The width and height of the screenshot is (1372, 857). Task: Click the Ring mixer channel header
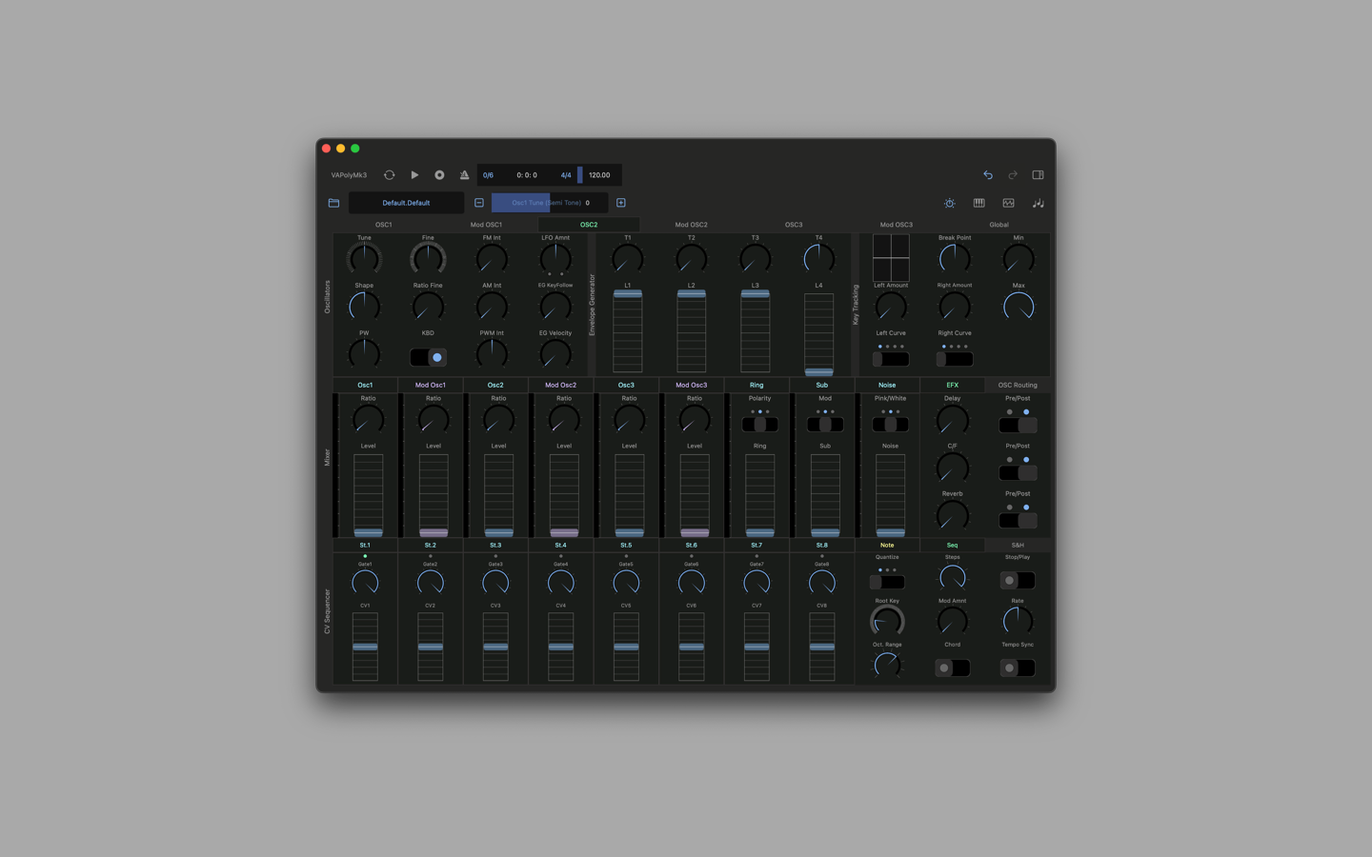757,385
